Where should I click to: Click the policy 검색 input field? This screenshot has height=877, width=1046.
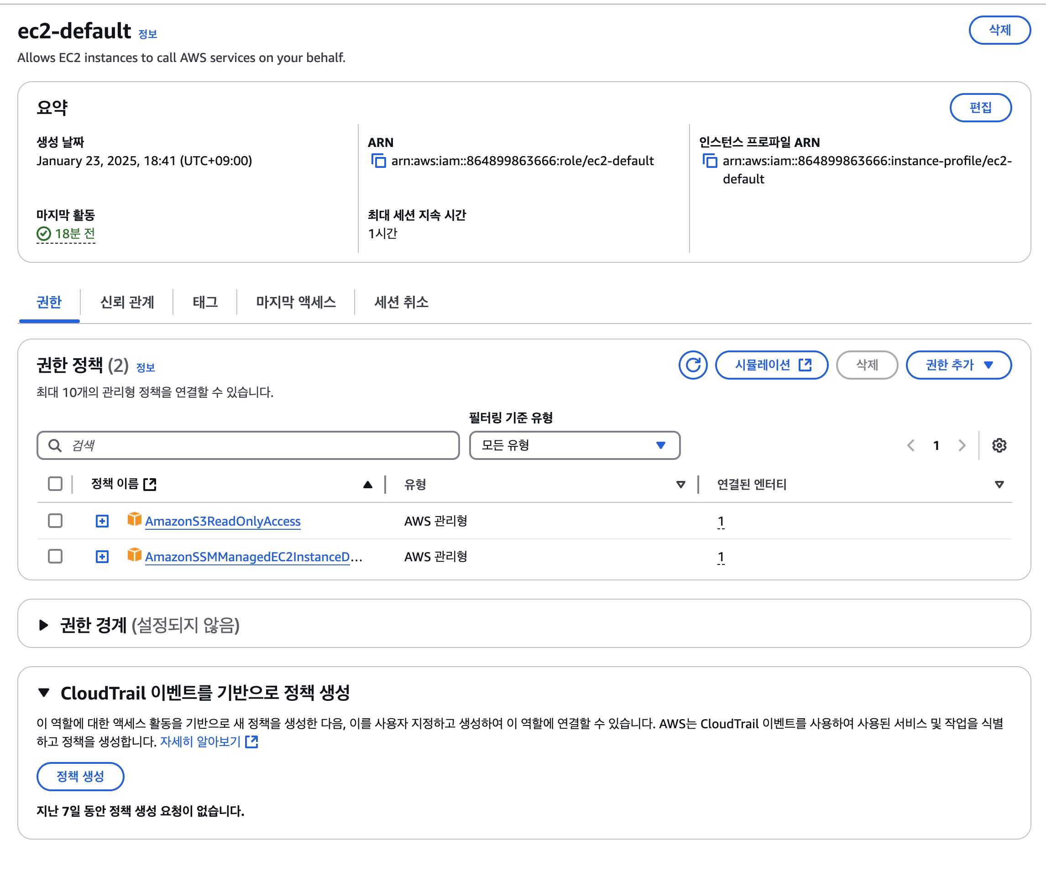tap(259, 445)
